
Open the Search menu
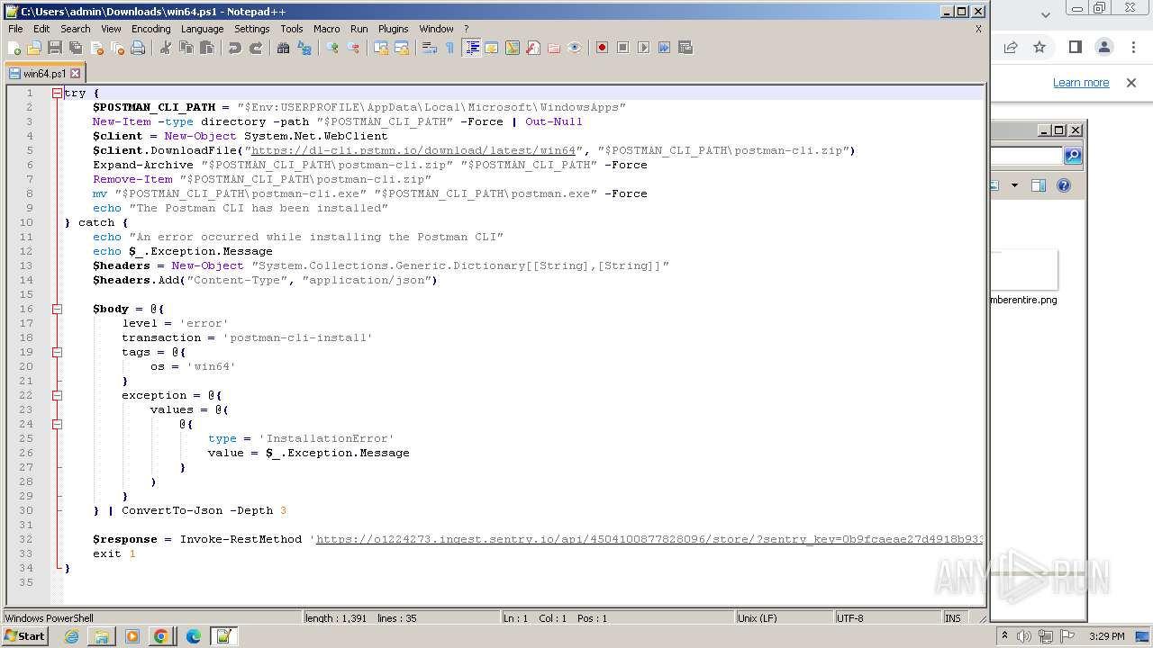click(x=75, y=29)
